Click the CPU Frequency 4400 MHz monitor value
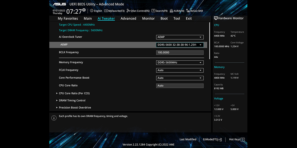This screenshot has height=148, width=297. [x=219, y=36]
